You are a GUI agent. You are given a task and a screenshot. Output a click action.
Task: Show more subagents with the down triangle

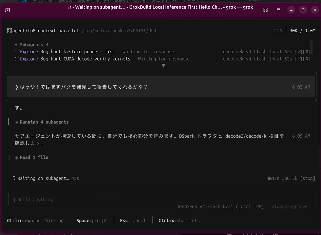163,66
